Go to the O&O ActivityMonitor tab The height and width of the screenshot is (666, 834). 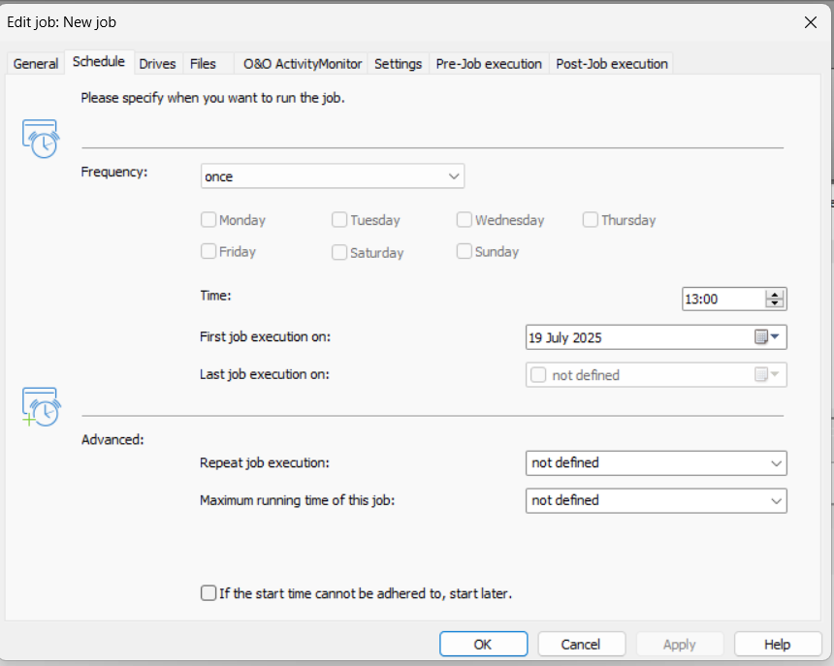[302, 63]
